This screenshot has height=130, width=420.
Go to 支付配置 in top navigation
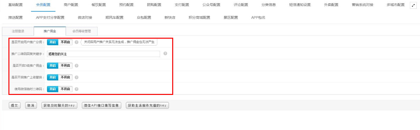[182, 5]
